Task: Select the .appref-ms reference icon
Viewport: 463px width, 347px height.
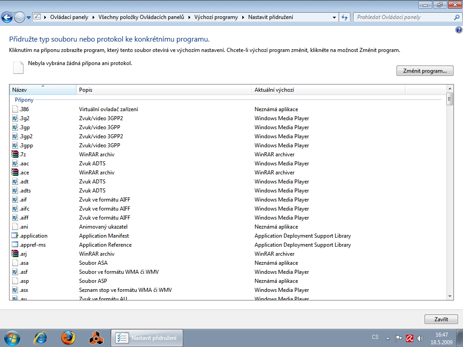Action: click(15, 244)
